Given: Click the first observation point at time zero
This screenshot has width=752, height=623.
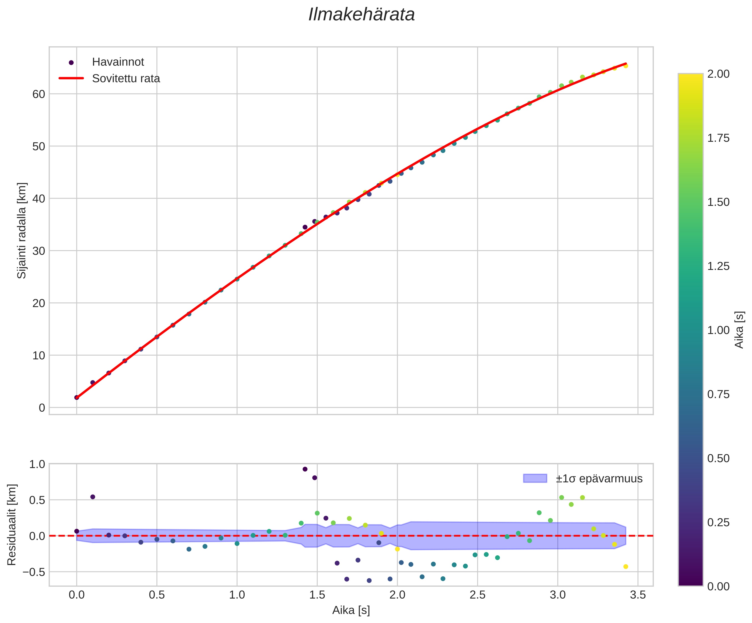Looking at the screenshot, I should [x=77, y=397].
